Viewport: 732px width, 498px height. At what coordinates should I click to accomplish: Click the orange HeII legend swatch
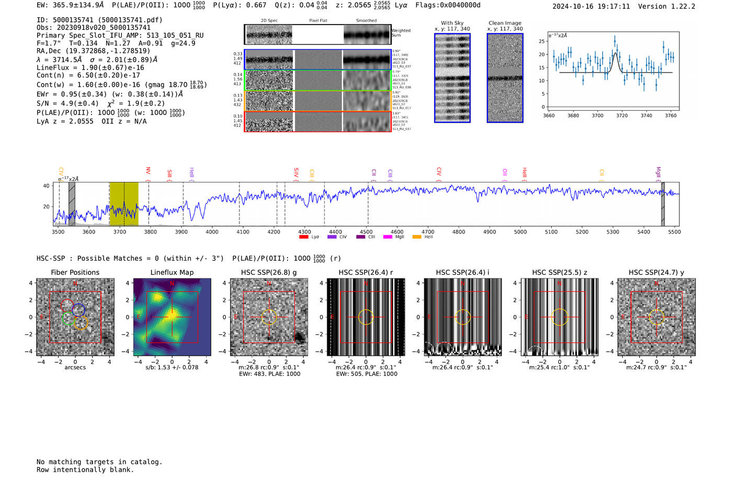pos(417,237)
